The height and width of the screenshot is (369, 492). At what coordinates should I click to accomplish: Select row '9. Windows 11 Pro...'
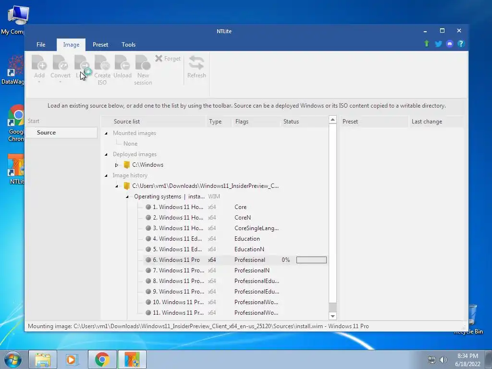[x=235, y=292]
